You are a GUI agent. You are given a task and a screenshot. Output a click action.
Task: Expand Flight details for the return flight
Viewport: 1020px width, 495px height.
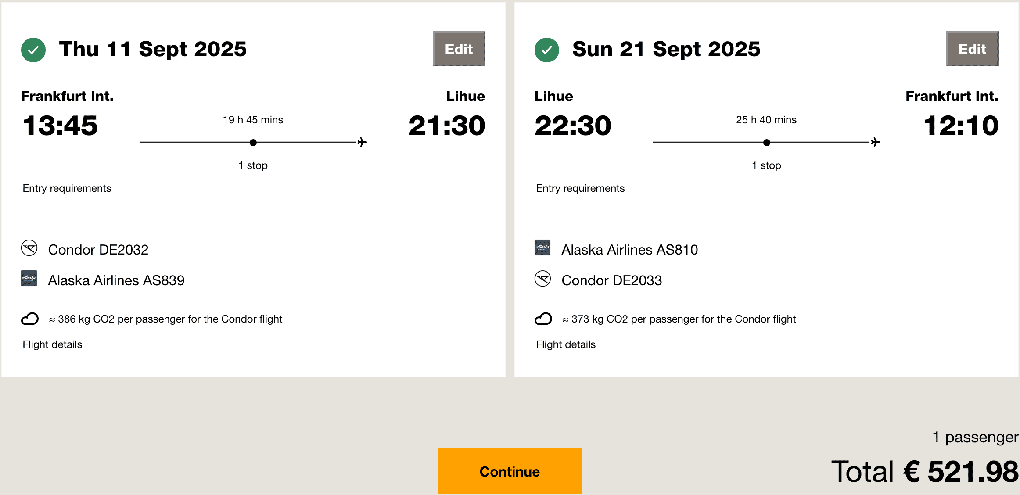coord(566,344)
